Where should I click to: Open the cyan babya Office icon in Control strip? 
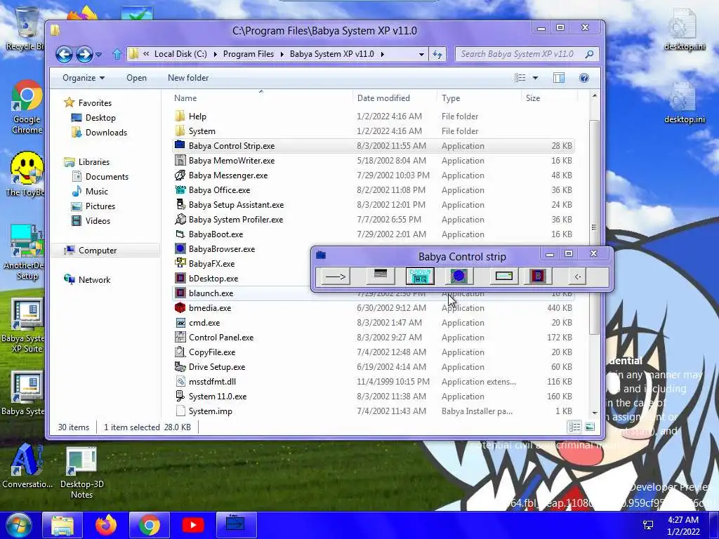tap(420, 277)
